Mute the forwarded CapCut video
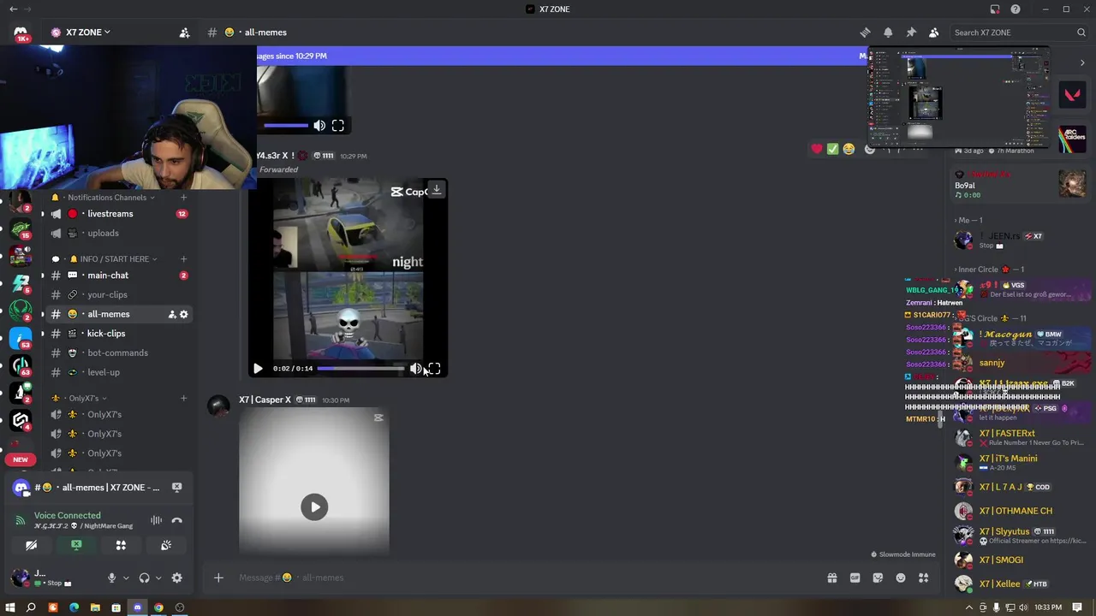This screenshot has width=1096, height=616. click(415, 369)
